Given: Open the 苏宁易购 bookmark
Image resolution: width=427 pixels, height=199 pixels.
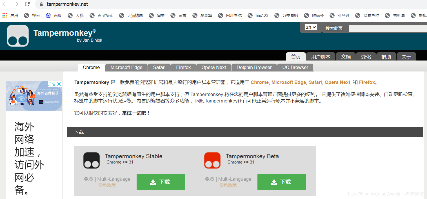Looking at the screenshot, I should 286,15.
